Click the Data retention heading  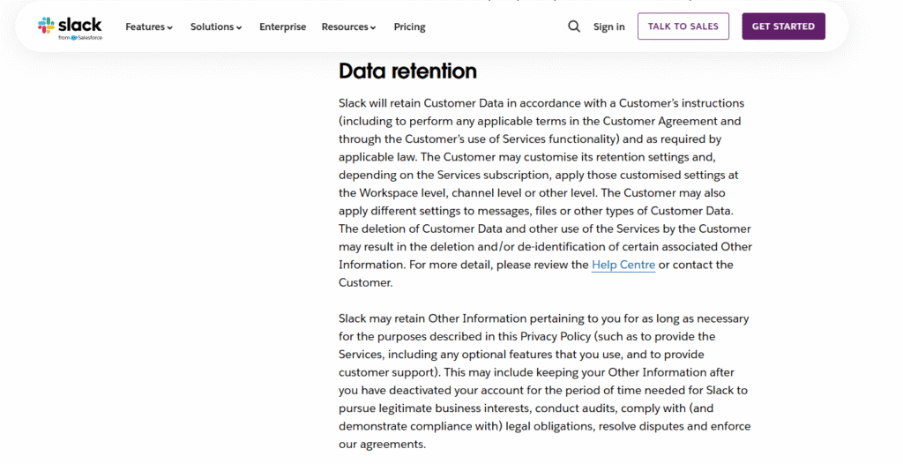tap(407, 71)
